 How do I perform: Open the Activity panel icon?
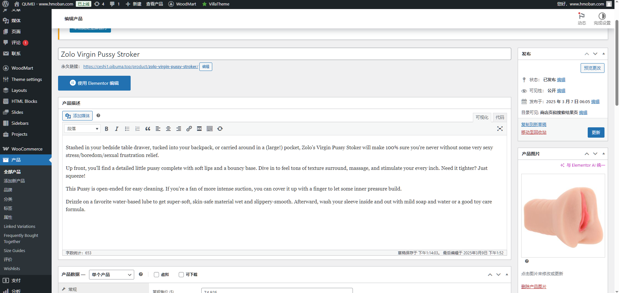pyautogui.click(x=582, y=19)
